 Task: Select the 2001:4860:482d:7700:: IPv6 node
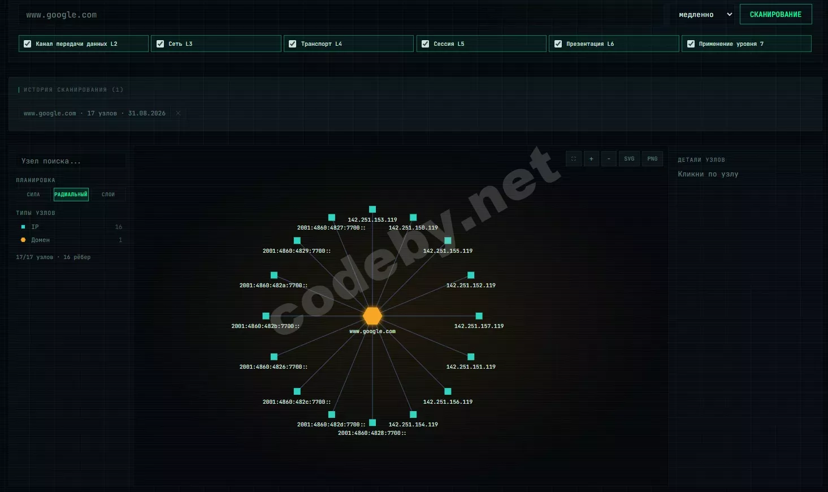332,415
